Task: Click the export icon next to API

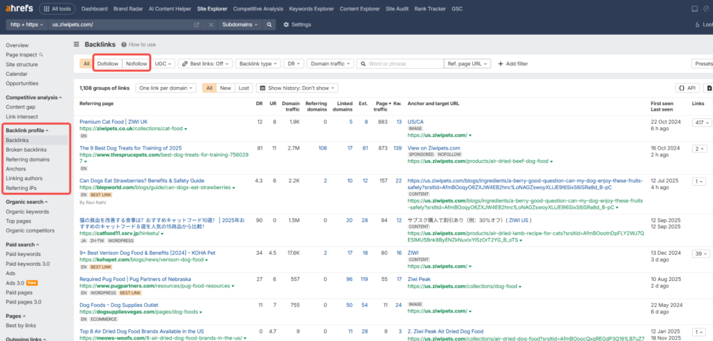Action: tap(708, 88)
